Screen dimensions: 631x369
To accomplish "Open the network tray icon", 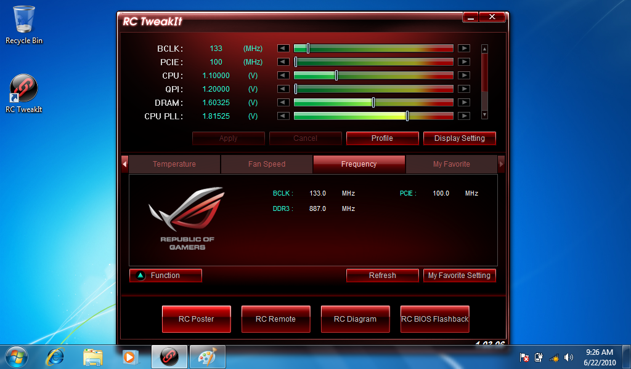I will 554,357.
